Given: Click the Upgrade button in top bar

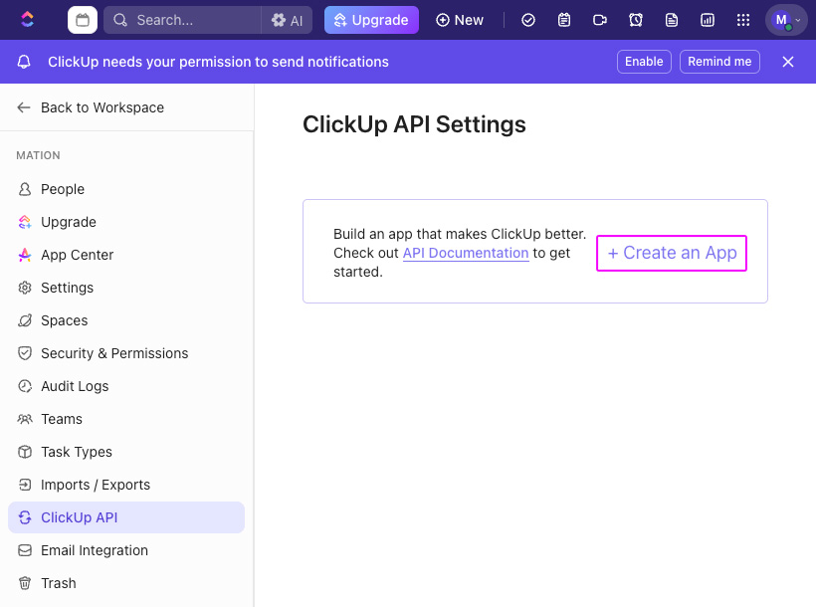Looking at the screenshot, I should point(371,20).
